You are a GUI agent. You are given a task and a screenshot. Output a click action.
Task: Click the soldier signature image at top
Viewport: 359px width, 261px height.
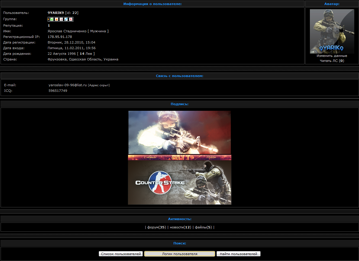click(179, 132)
